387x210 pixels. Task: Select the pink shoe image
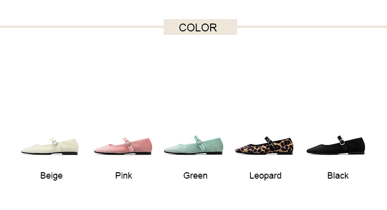(123, 146)
